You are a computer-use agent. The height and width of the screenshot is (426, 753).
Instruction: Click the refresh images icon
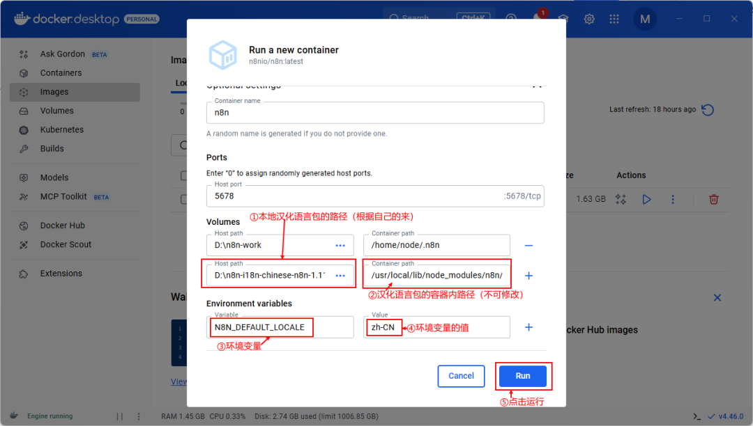(708, 110)
